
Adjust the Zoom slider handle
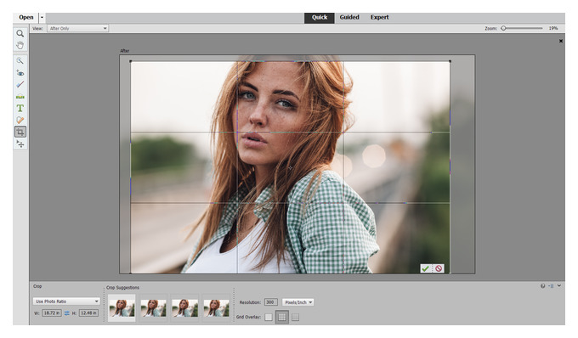503,28
